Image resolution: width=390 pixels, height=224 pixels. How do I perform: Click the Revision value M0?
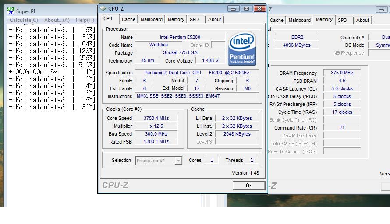click(x=248, y=88)
